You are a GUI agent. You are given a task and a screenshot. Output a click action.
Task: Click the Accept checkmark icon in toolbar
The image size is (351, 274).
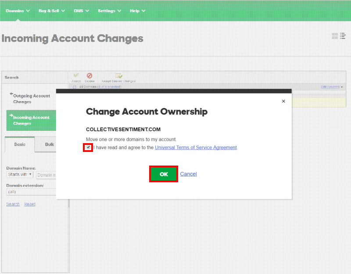pos(76,76)
